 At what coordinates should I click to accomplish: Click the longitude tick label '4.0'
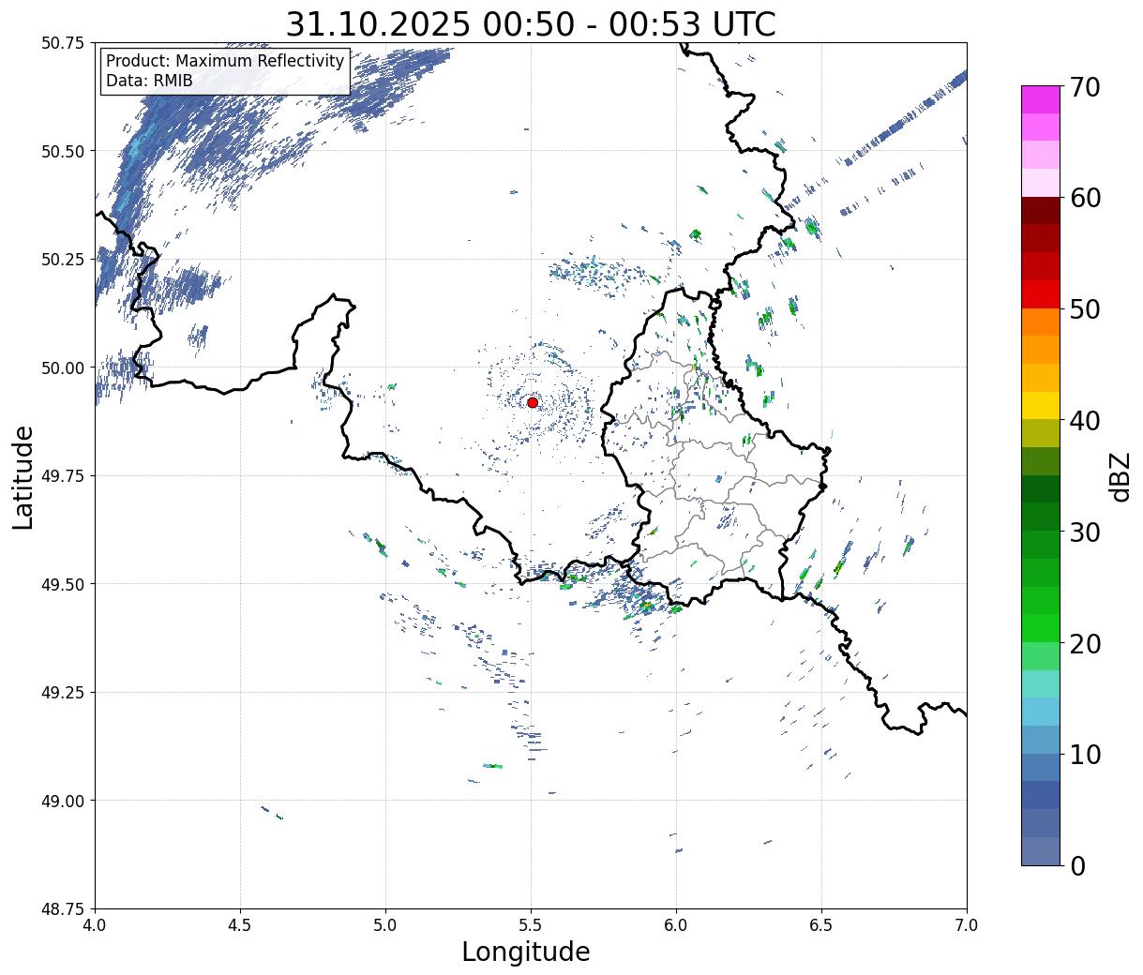96,925
